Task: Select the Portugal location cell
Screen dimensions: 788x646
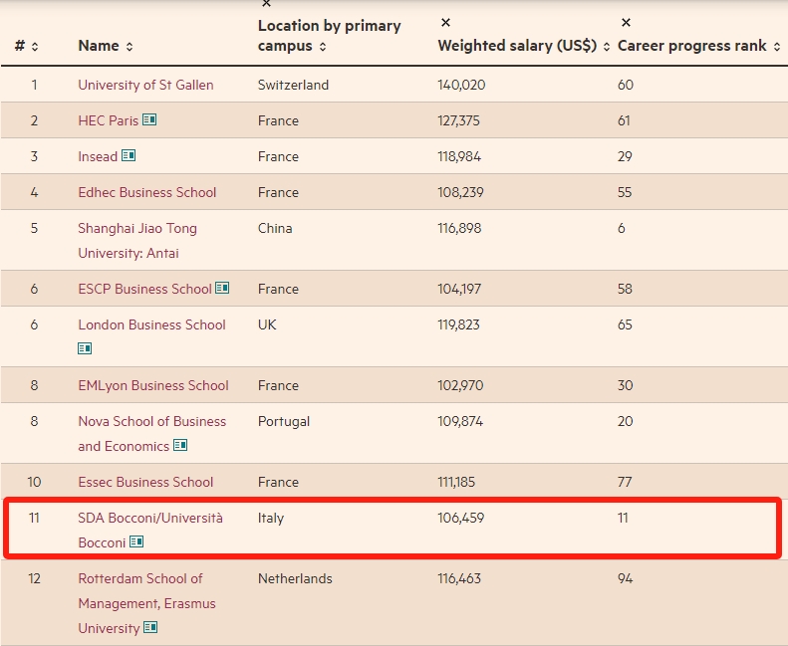Action: [x=284, y=422]
